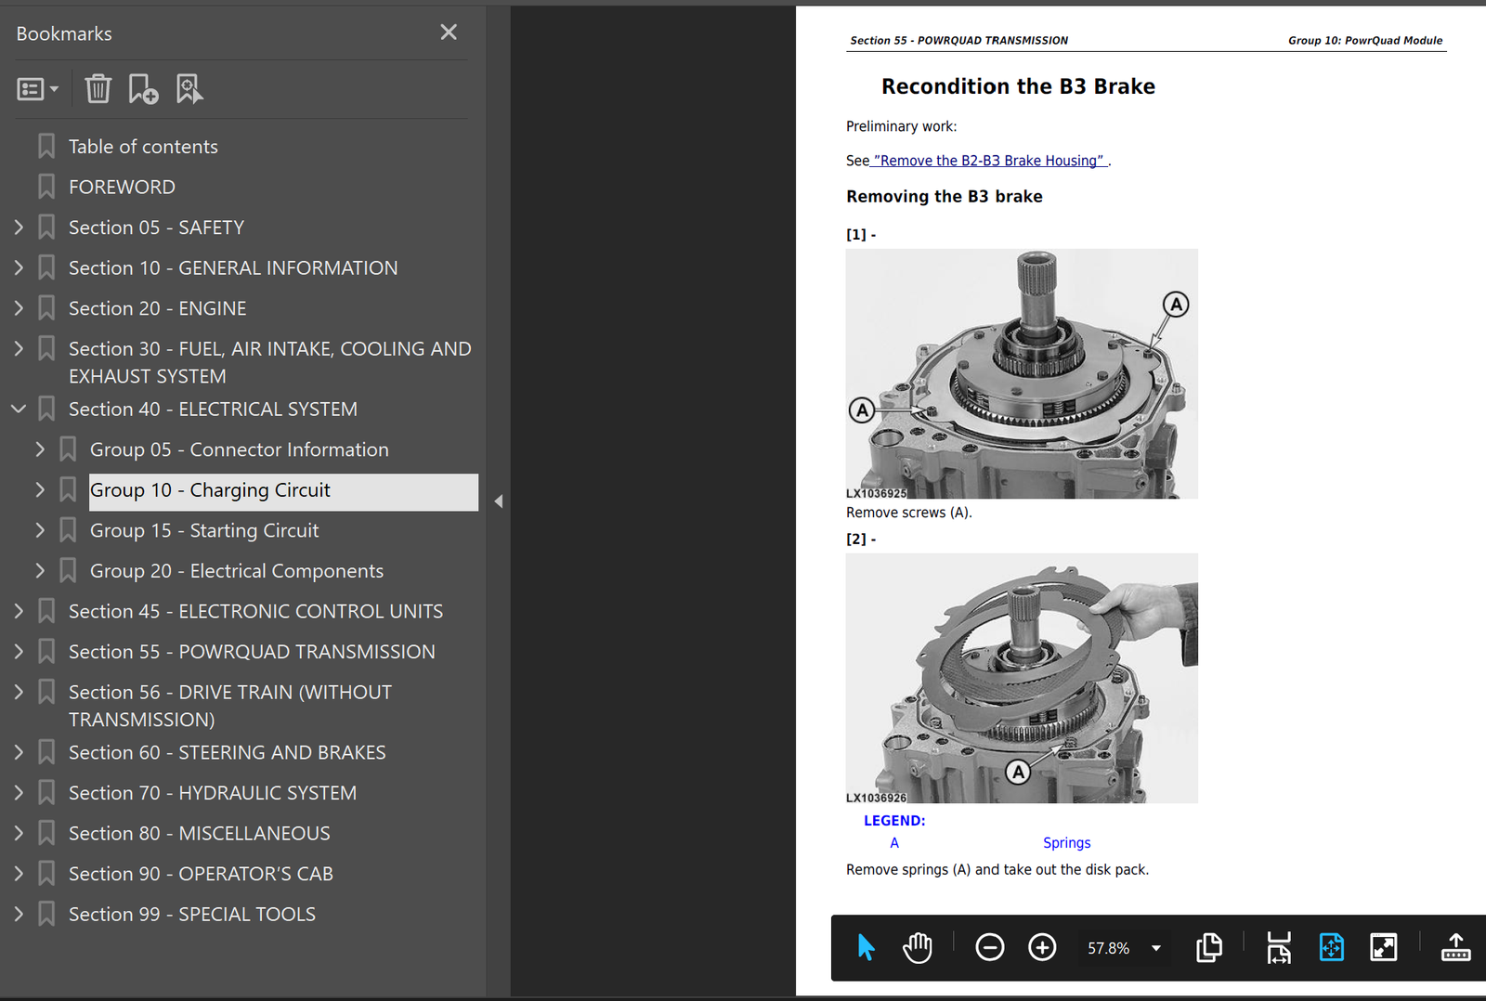Expand Section 70 - HYDRAULIC SYSTEM
This screenshot has height=1001, width=1486.
pos(19,793)
